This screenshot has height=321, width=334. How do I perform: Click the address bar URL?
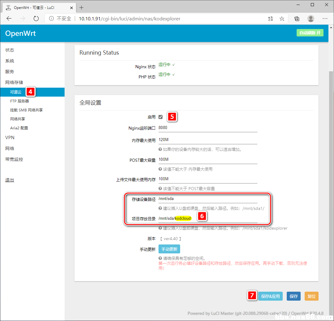tap(129, 19)
